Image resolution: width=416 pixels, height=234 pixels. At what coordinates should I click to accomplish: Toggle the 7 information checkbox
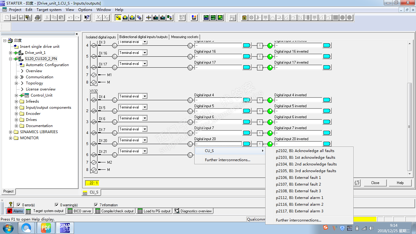click(96, 205)
